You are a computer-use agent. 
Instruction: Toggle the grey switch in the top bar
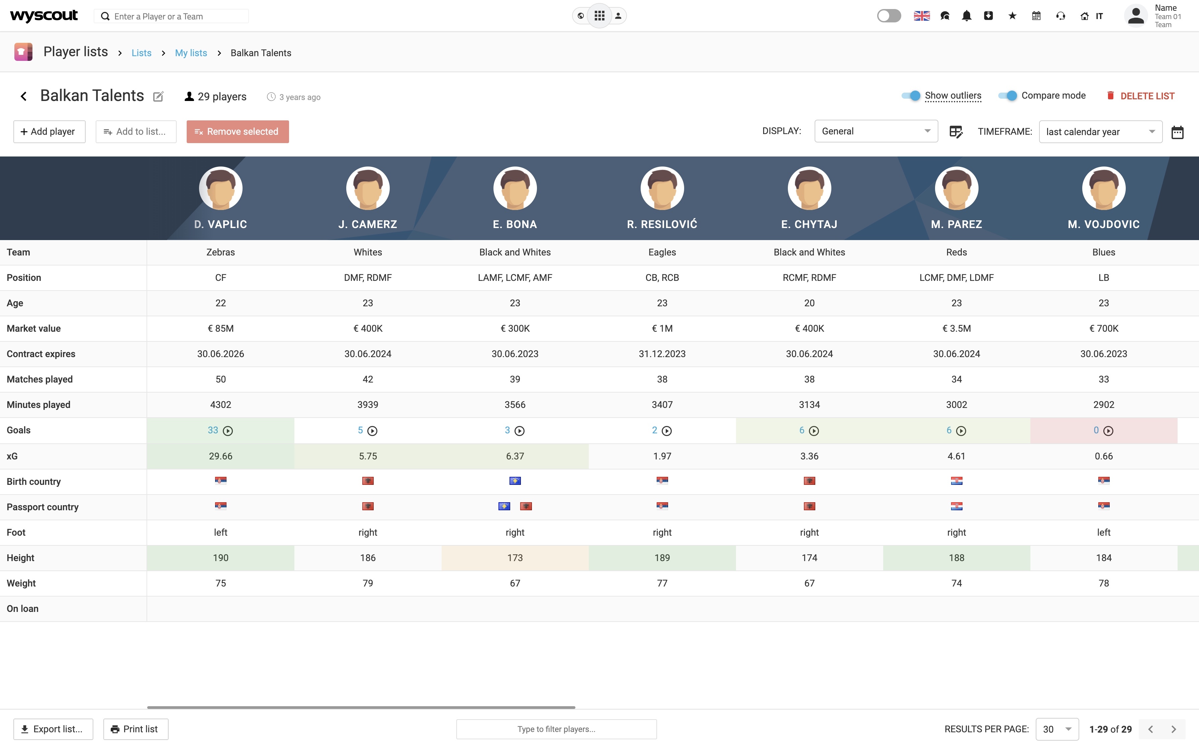coord(889,16)
